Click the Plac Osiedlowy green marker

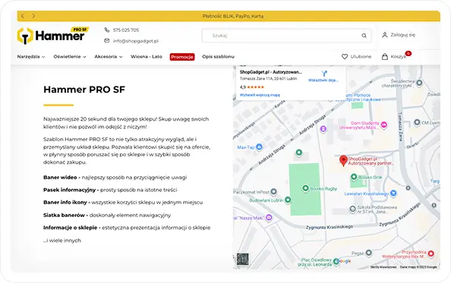[336, 262]
